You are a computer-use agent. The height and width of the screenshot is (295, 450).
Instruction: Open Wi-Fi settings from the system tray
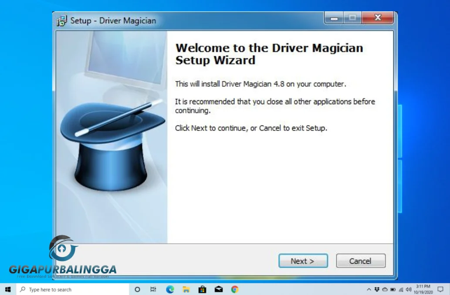point(401,289)
